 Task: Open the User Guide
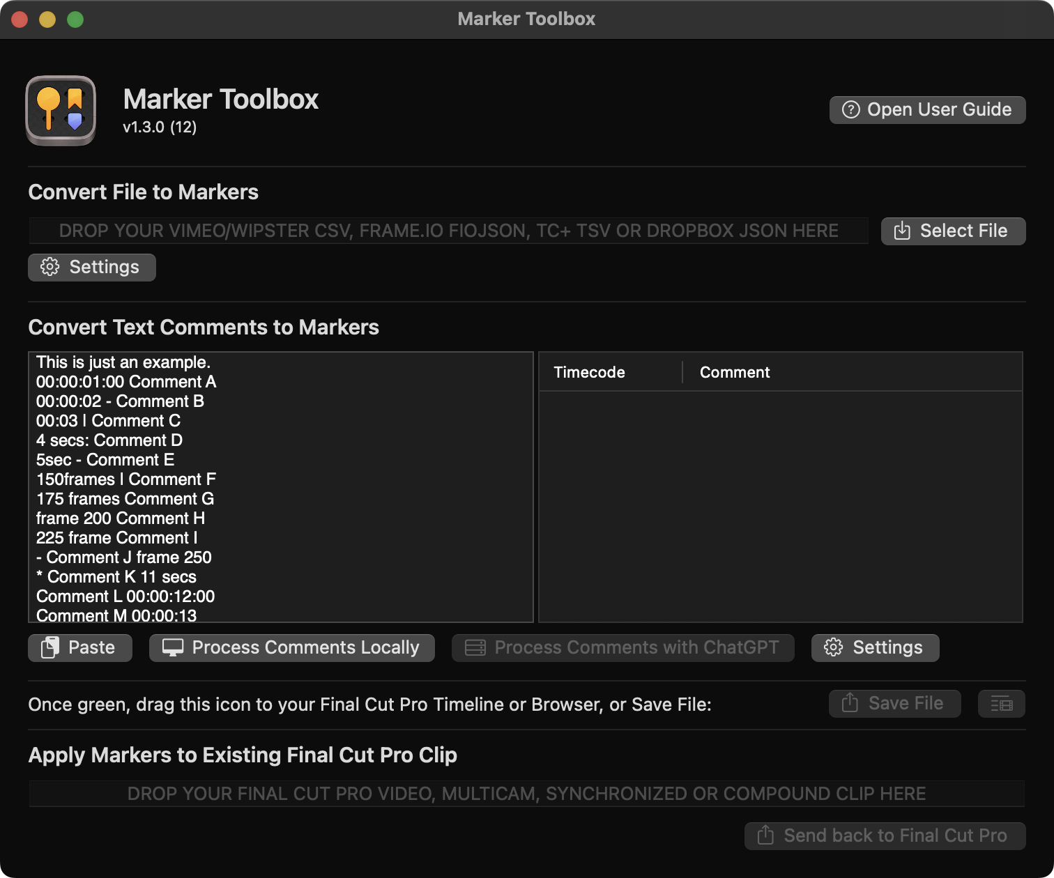(927, 110)
